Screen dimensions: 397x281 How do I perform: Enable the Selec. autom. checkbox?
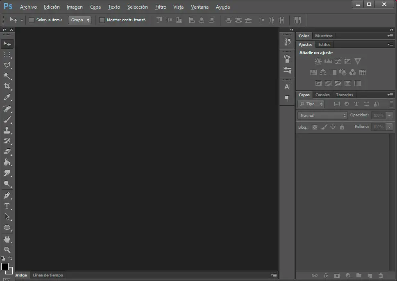pyautogui.click(x=32, y=20)
